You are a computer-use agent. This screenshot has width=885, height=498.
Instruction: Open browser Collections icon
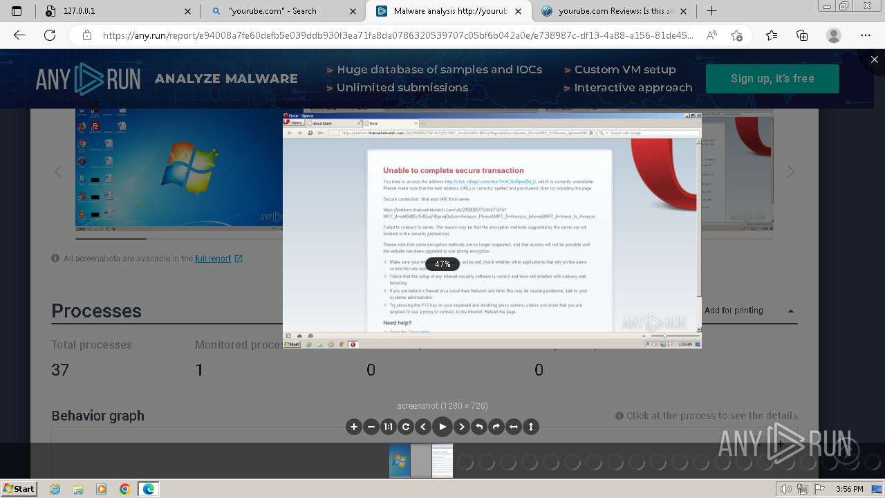pyautogui.click(x=802, y=35)
